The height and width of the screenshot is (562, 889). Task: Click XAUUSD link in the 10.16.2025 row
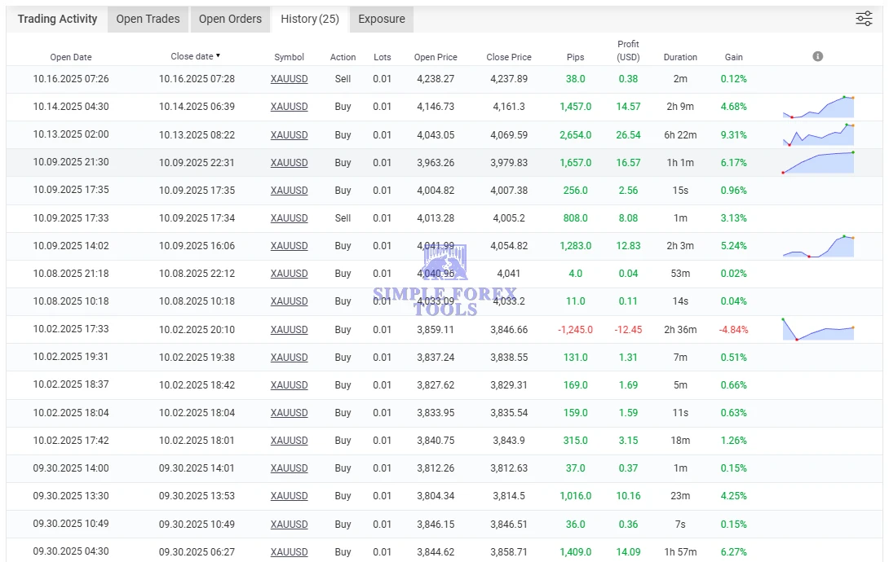click(x=289, y=79)
